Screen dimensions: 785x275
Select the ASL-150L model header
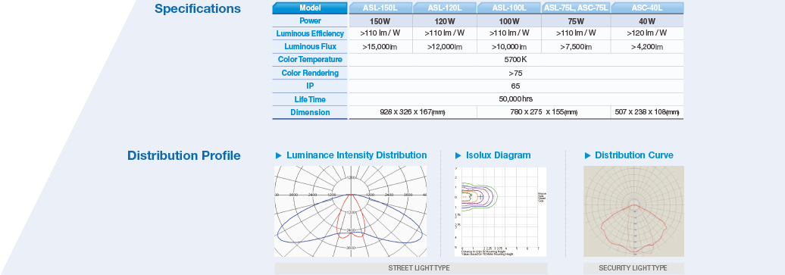[380, 8]
